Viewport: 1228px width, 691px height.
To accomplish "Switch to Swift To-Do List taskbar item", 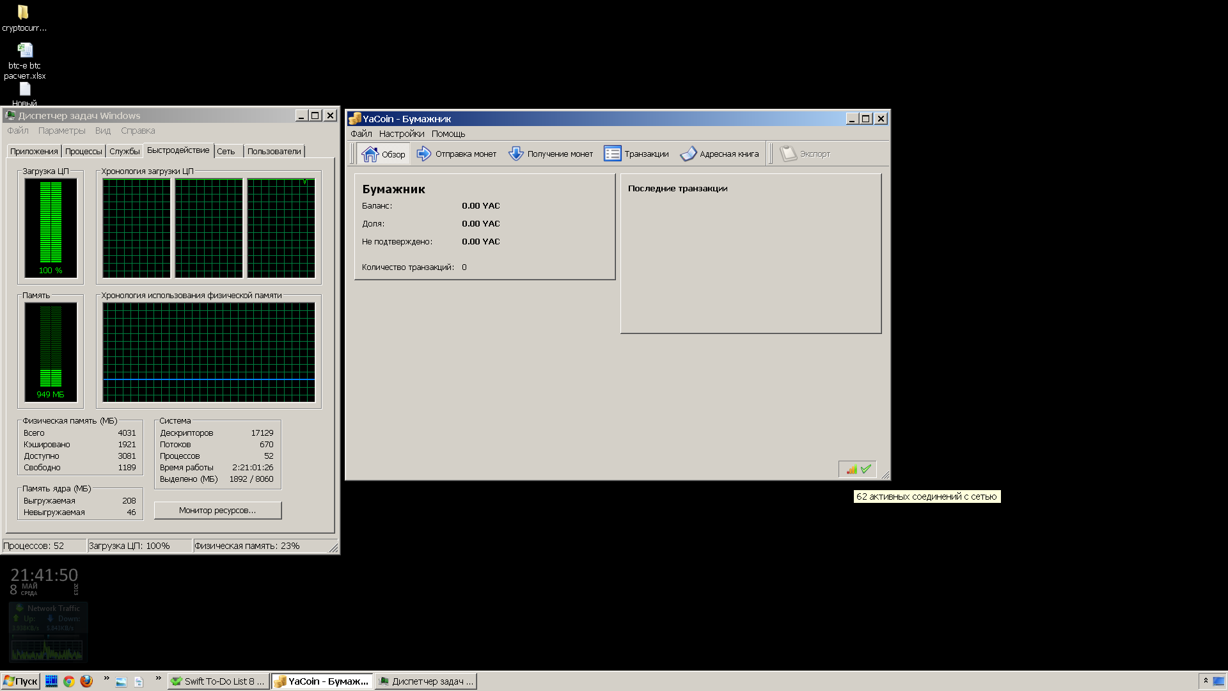I will click(217, 681).
